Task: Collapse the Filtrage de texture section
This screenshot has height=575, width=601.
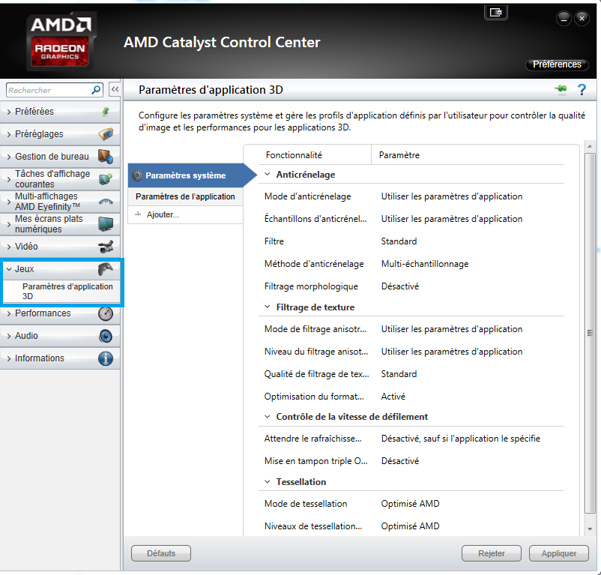Action: [268, 307]
